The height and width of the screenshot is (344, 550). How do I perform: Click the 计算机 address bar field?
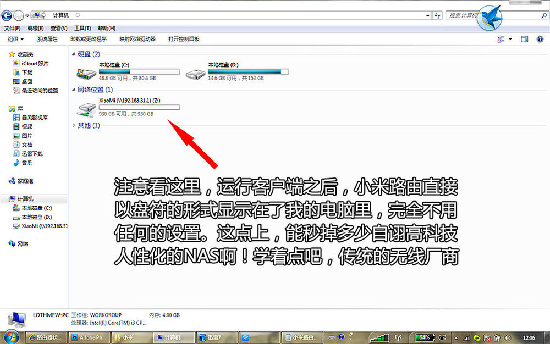[232, 15]
